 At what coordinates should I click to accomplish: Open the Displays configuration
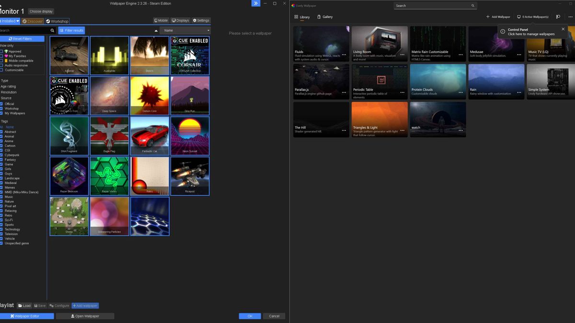(180, 21)
